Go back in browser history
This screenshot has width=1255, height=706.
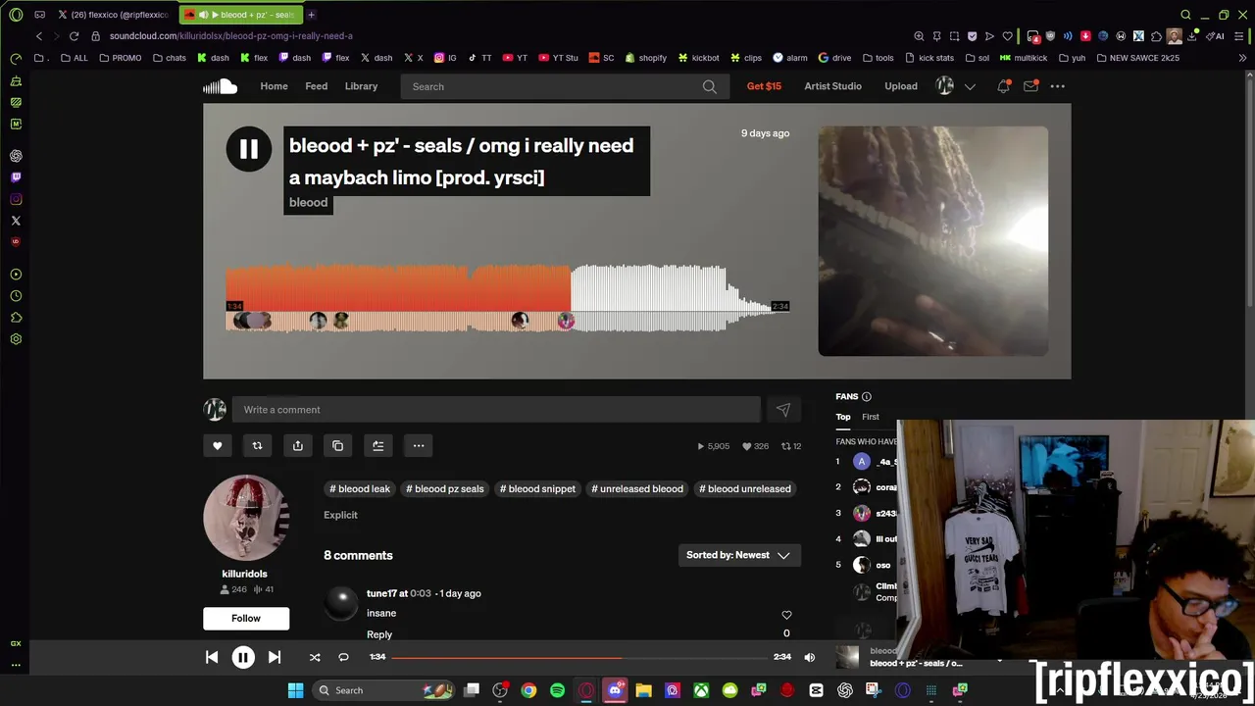pos(39,36)
